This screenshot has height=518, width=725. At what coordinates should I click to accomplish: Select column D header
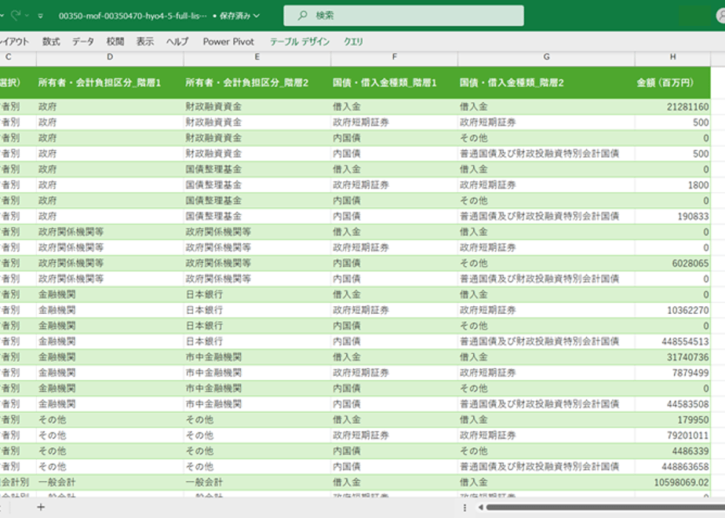click(110, 57)
